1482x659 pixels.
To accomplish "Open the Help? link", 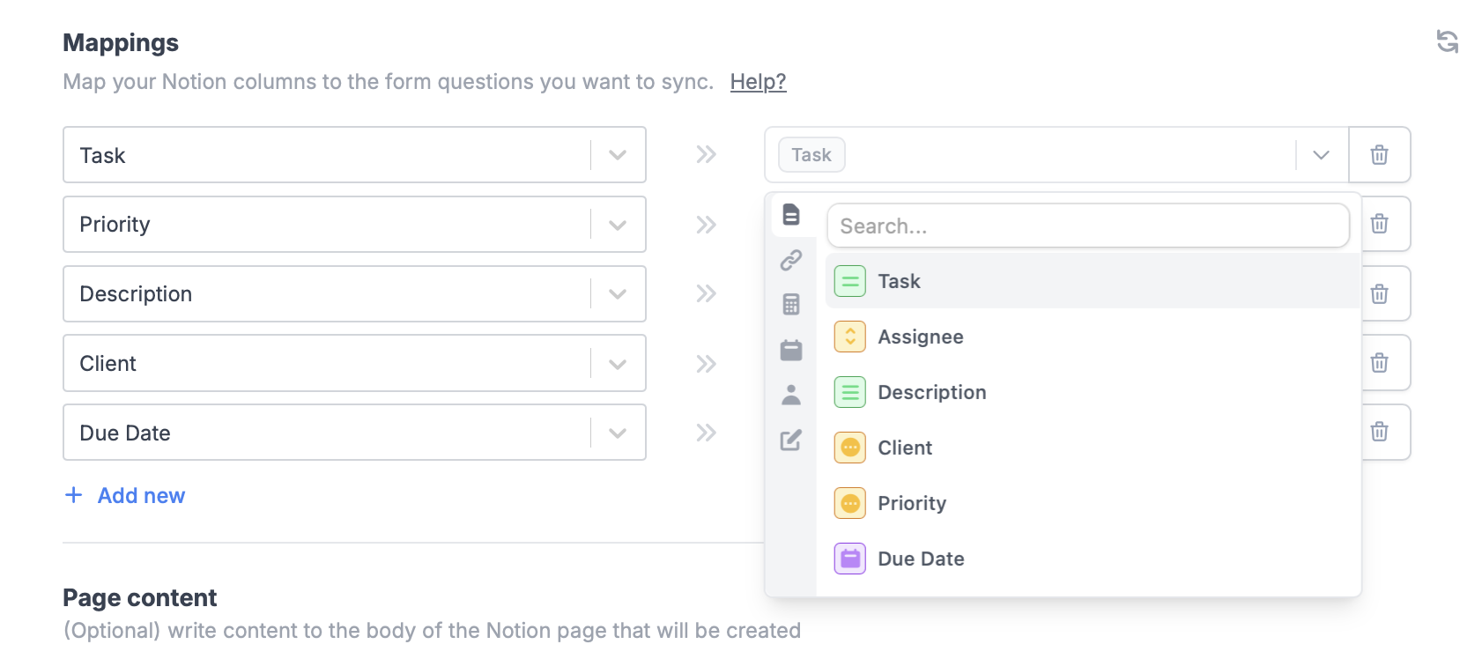I will click(758, 82).
